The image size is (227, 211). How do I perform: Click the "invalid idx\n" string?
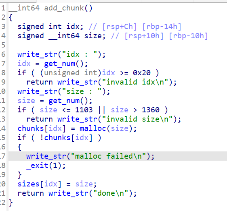tap(135, 82)
